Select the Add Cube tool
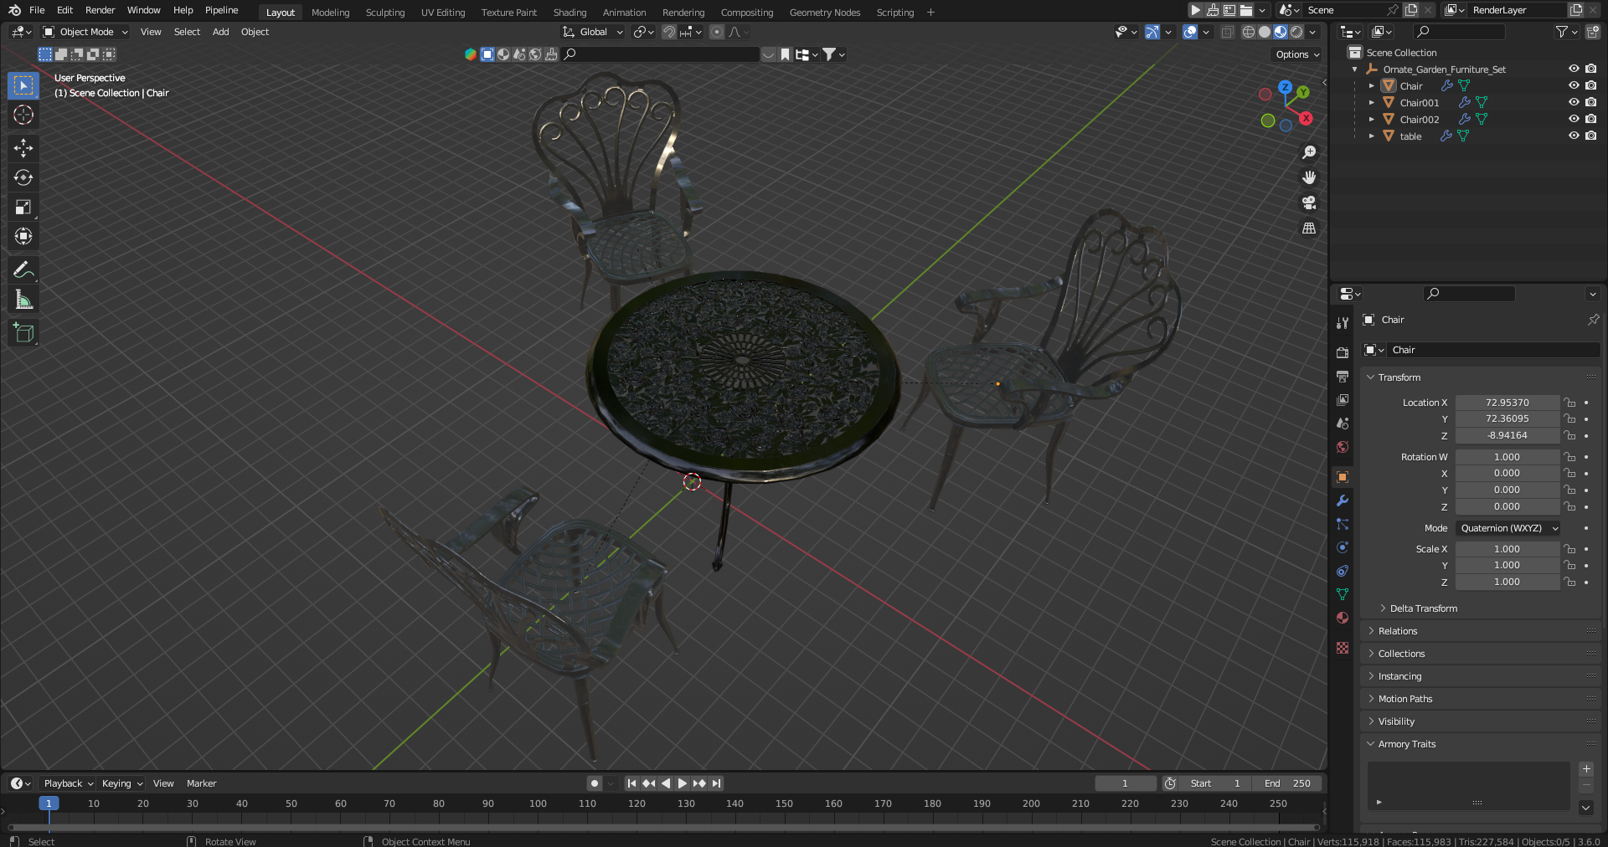The height and width of the screenshot is (847, 1608). coord(23,332)
